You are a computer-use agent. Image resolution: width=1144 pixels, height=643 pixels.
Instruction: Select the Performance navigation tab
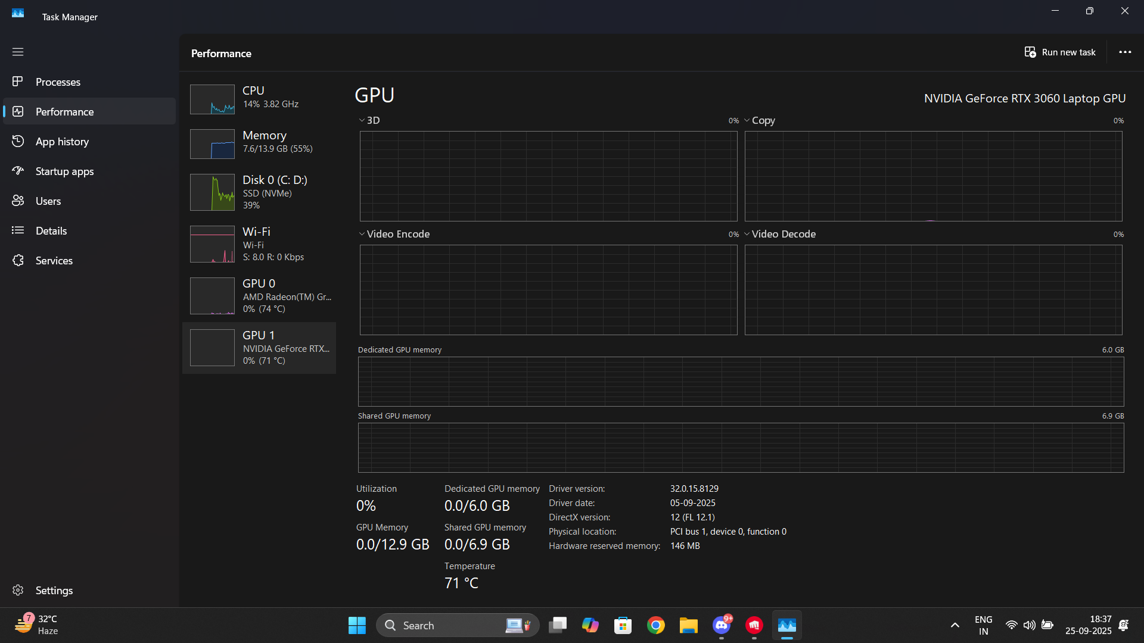click(x=64, y=111)
